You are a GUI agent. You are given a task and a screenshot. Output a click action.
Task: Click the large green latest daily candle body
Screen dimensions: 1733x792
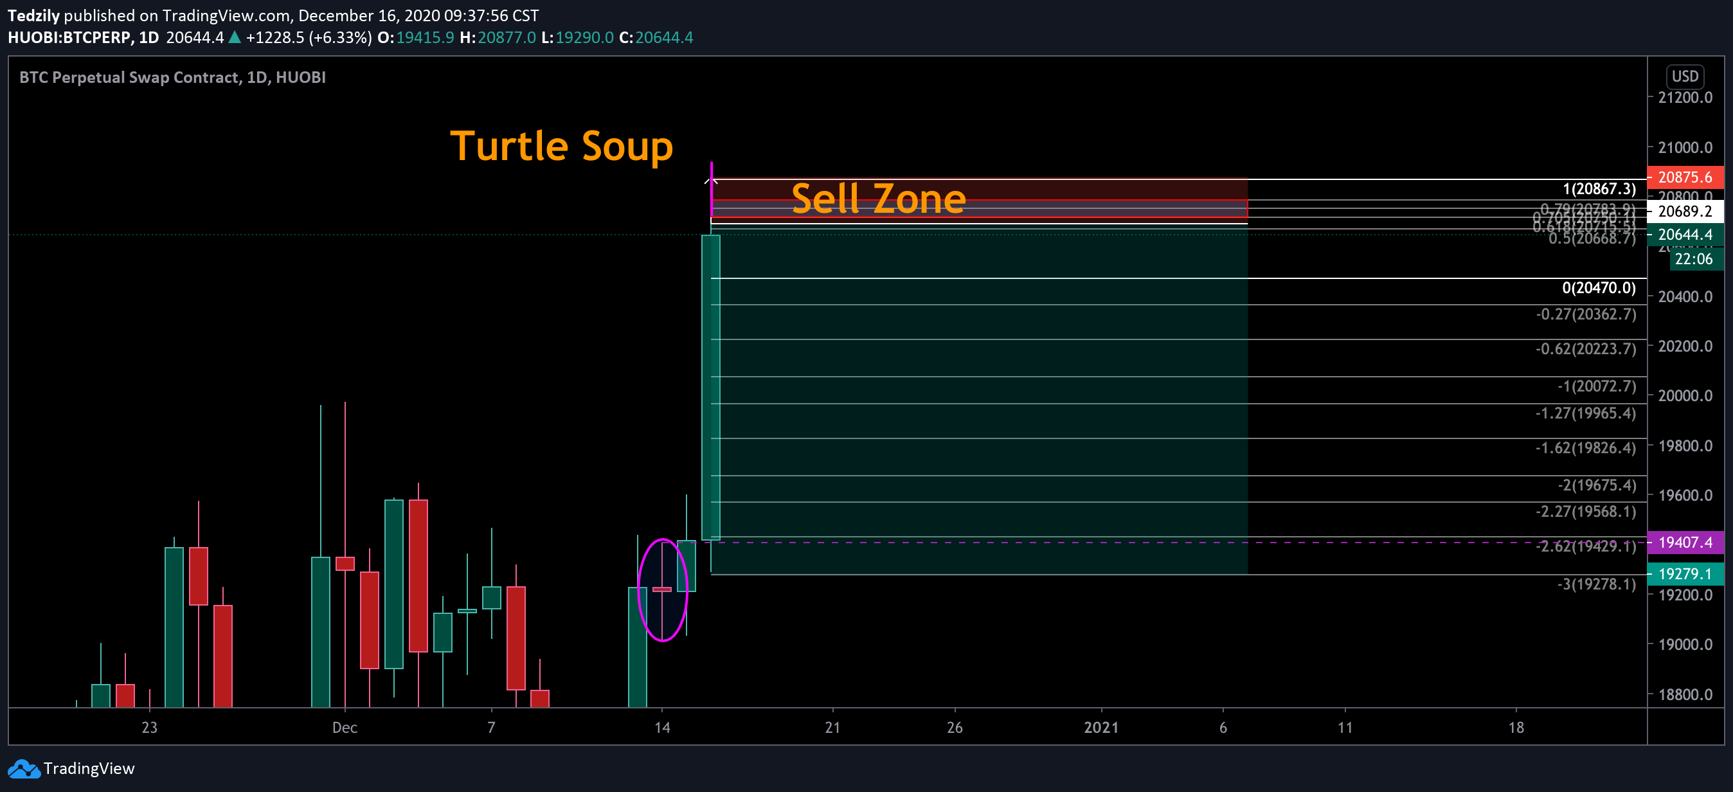coord(710,387)
